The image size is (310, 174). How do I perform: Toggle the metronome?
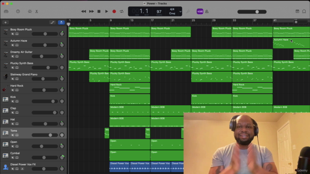[x=207, y=12]
